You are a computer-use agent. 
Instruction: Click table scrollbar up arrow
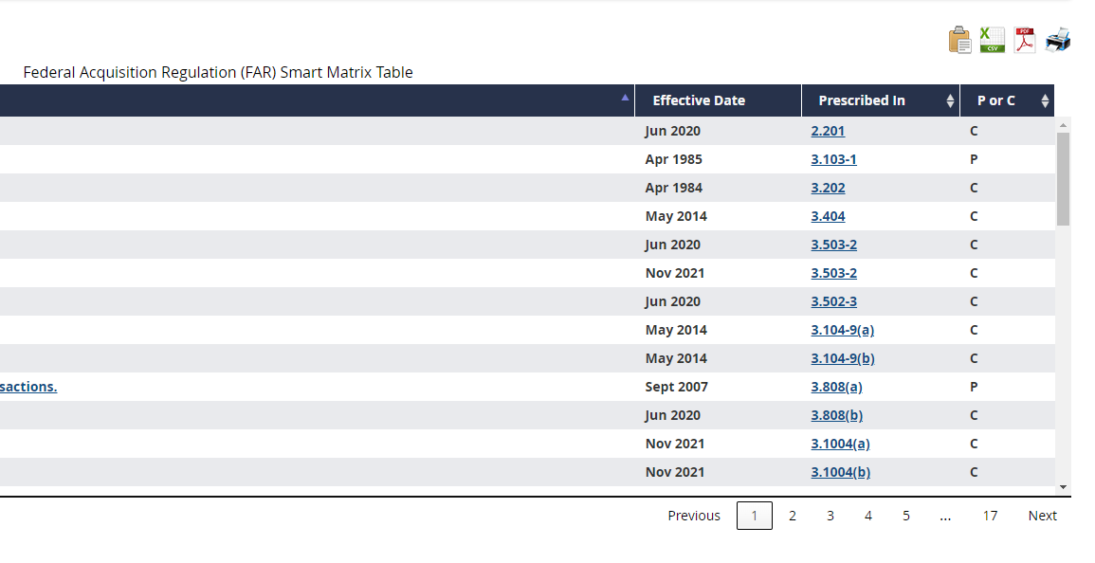(1063, 125)
